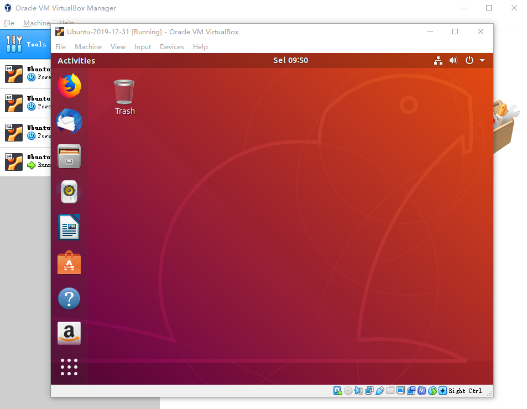The image size is (527, 409).
Task: Open the Input menu in VM window
Action: coord(143,46)
